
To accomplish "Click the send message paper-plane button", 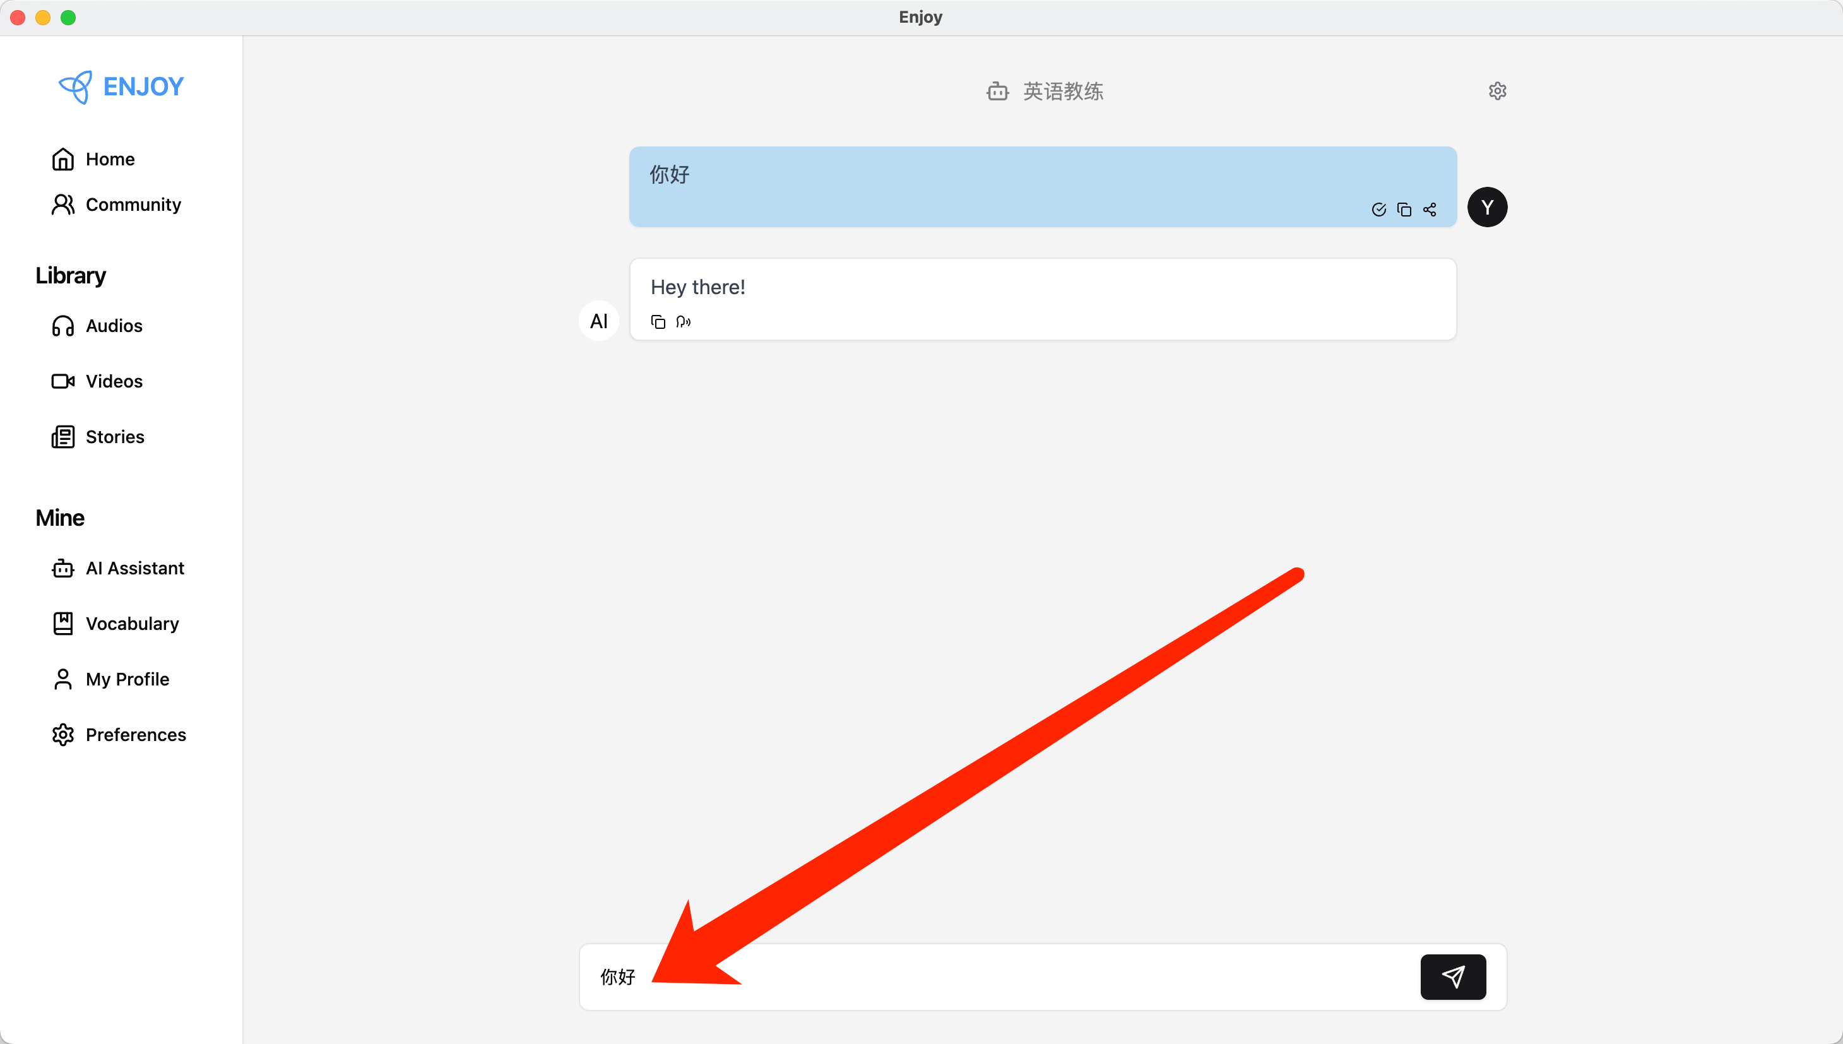I will (1452, 976).
